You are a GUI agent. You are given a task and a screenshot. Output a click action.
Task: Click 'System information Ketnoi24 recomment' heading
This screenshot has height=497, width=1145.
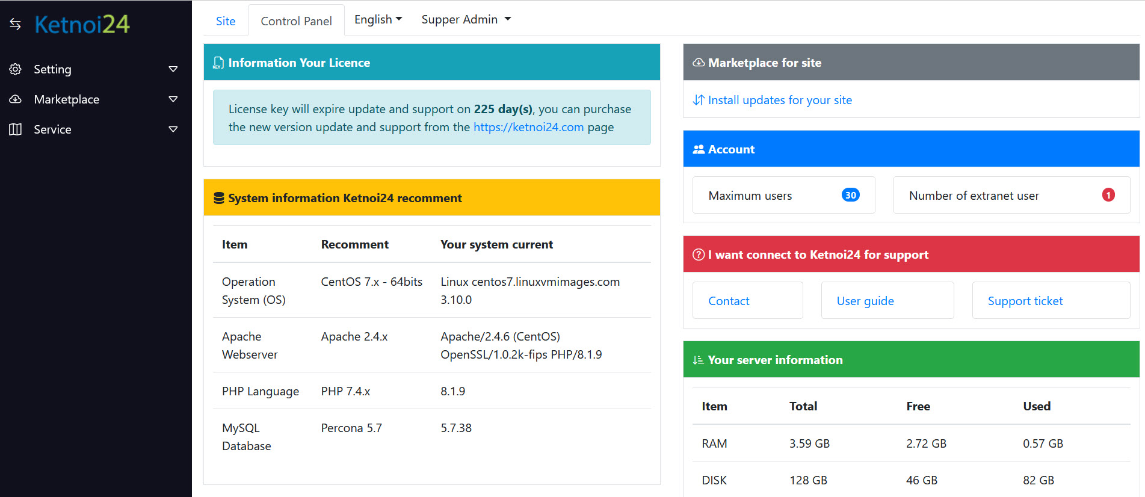coord(345,198)
